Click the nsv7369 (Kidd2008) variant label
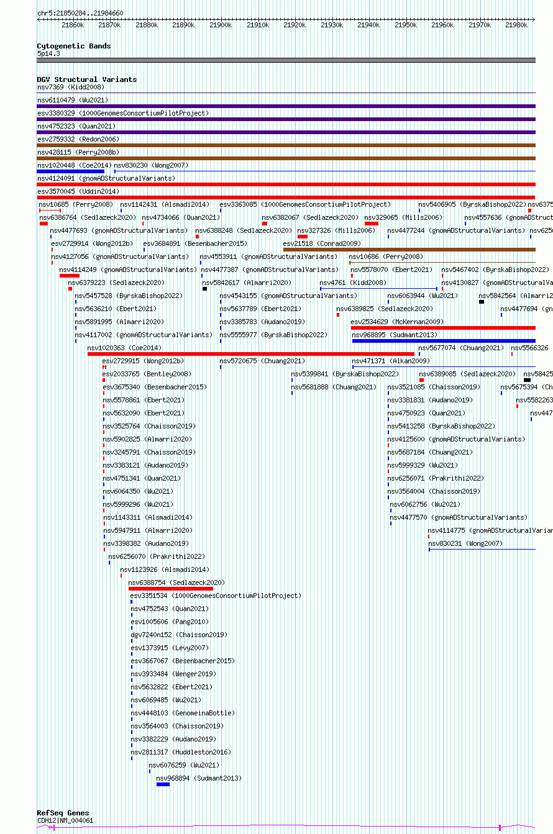This screenshot has height=834, width=553. (x=70, y=87)
